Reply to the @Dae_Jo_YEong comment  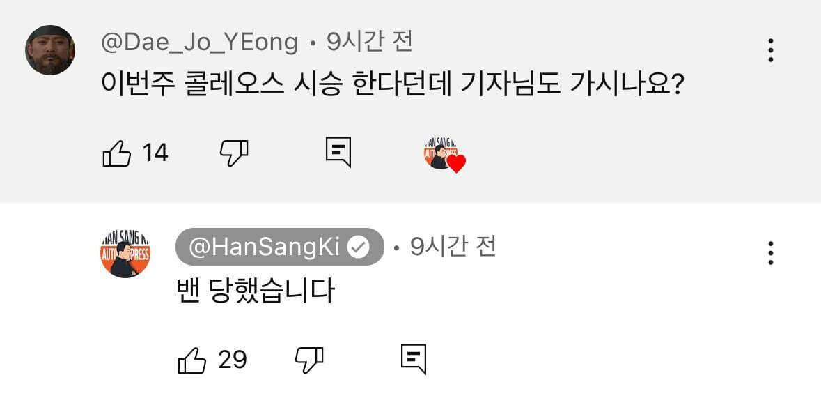coord(338,153)
